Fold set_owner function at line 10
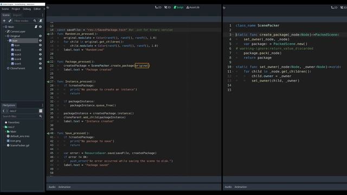 point(233,67)
